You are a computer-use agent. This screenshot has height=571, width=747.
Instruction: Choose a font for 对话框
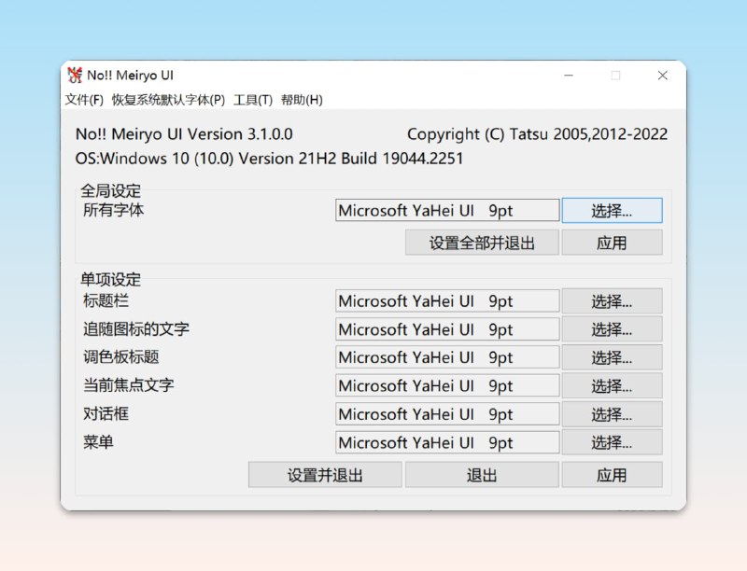coord(613,414)
